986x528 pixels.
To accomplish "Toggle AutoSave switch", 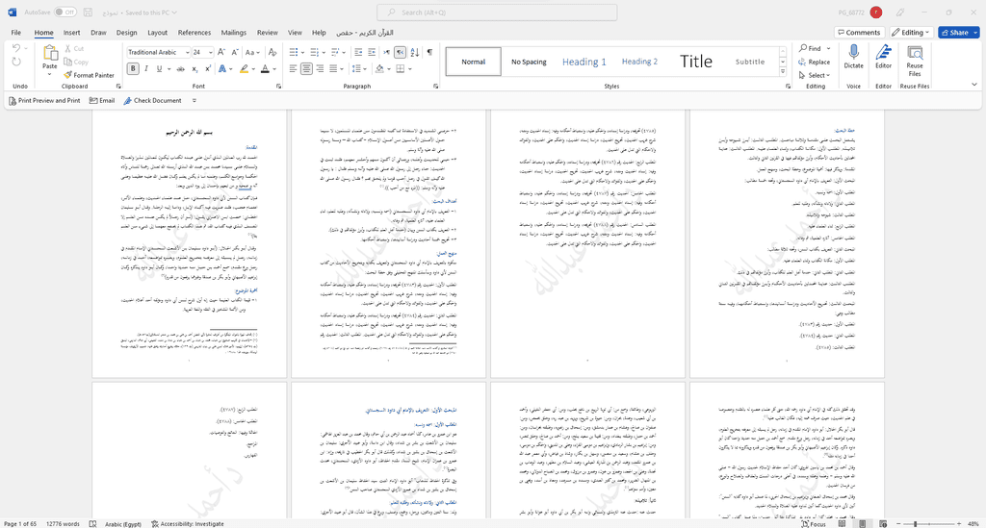I will (x=65, y=13).
